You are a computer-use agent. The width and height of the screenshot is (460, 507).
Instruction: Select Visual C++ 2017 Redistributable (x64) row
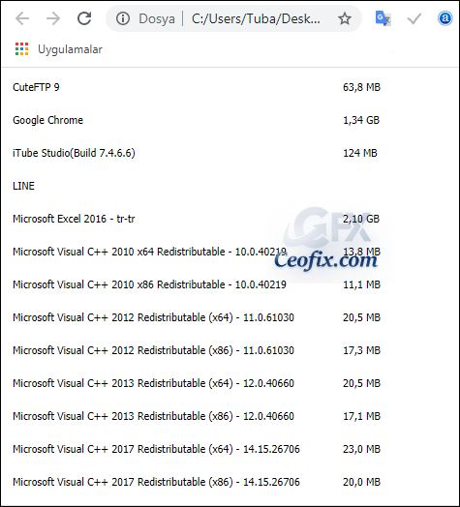click(x=156, y=449)
